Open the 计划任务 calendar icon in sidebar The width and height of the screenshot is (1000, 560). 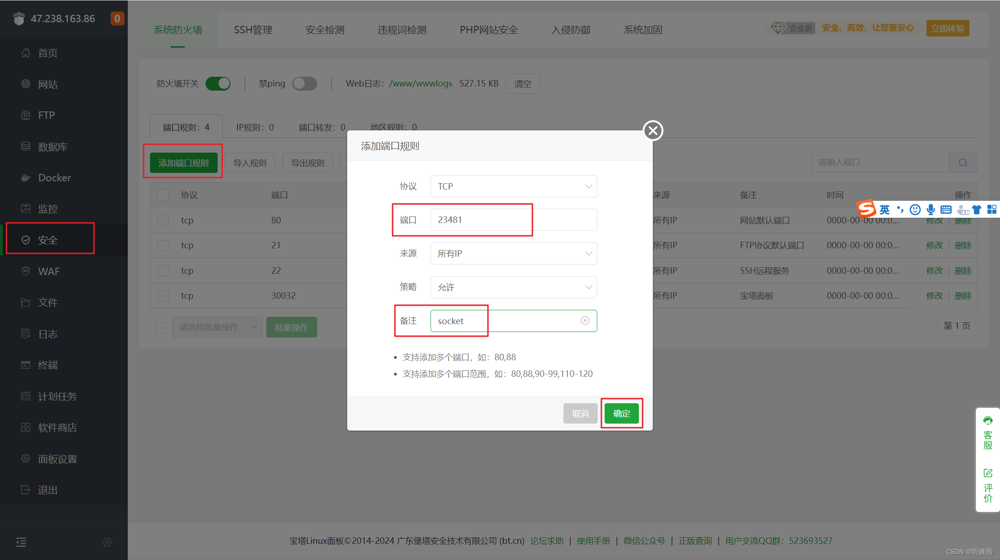(x=26, y=396)
